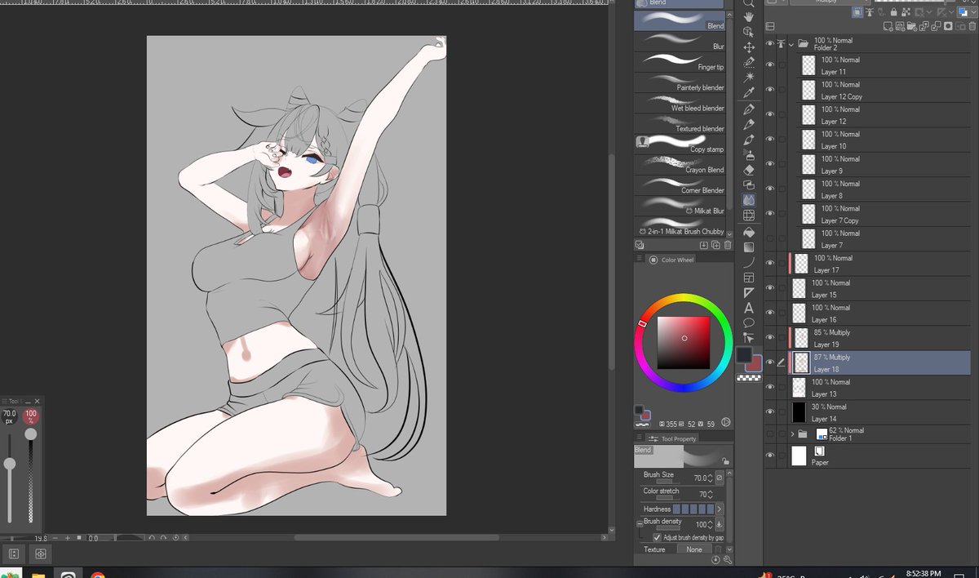Select the Pencil tool

coord(749,124)
